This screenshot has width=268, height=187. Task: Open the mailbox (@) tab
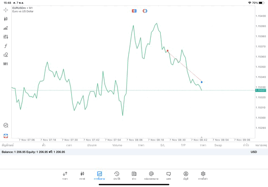point(151,176)
